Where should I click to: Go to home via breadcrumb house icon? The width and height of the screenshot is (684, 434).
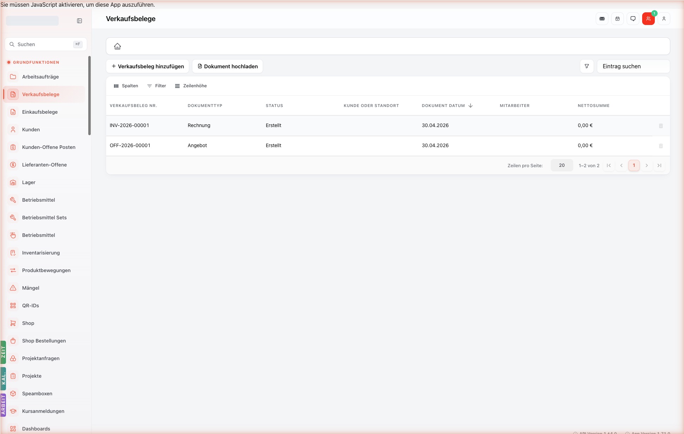[117, 46]
